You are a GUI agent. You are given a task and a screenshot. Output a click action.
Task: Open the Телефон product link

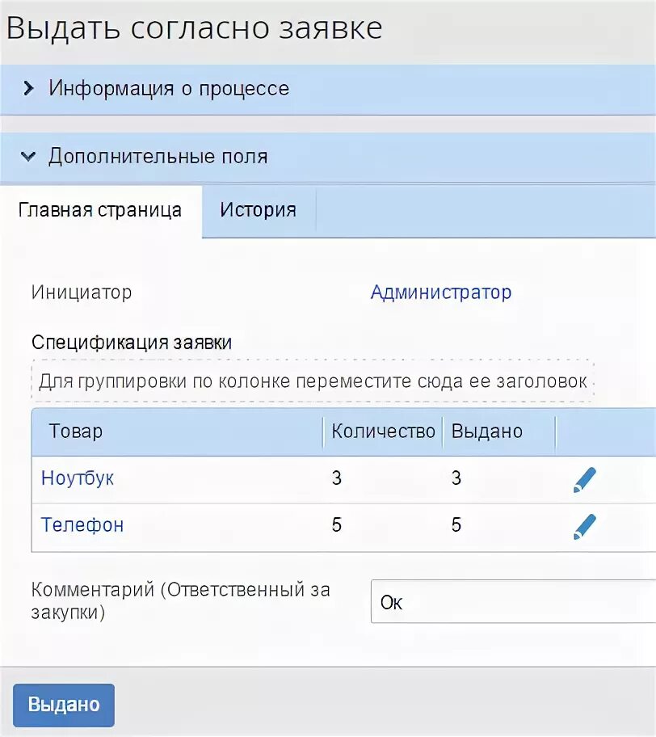click(82, 524)
